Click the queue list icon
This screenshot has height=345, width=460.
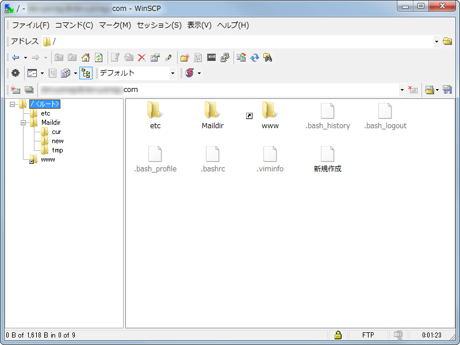click(52, 73)
